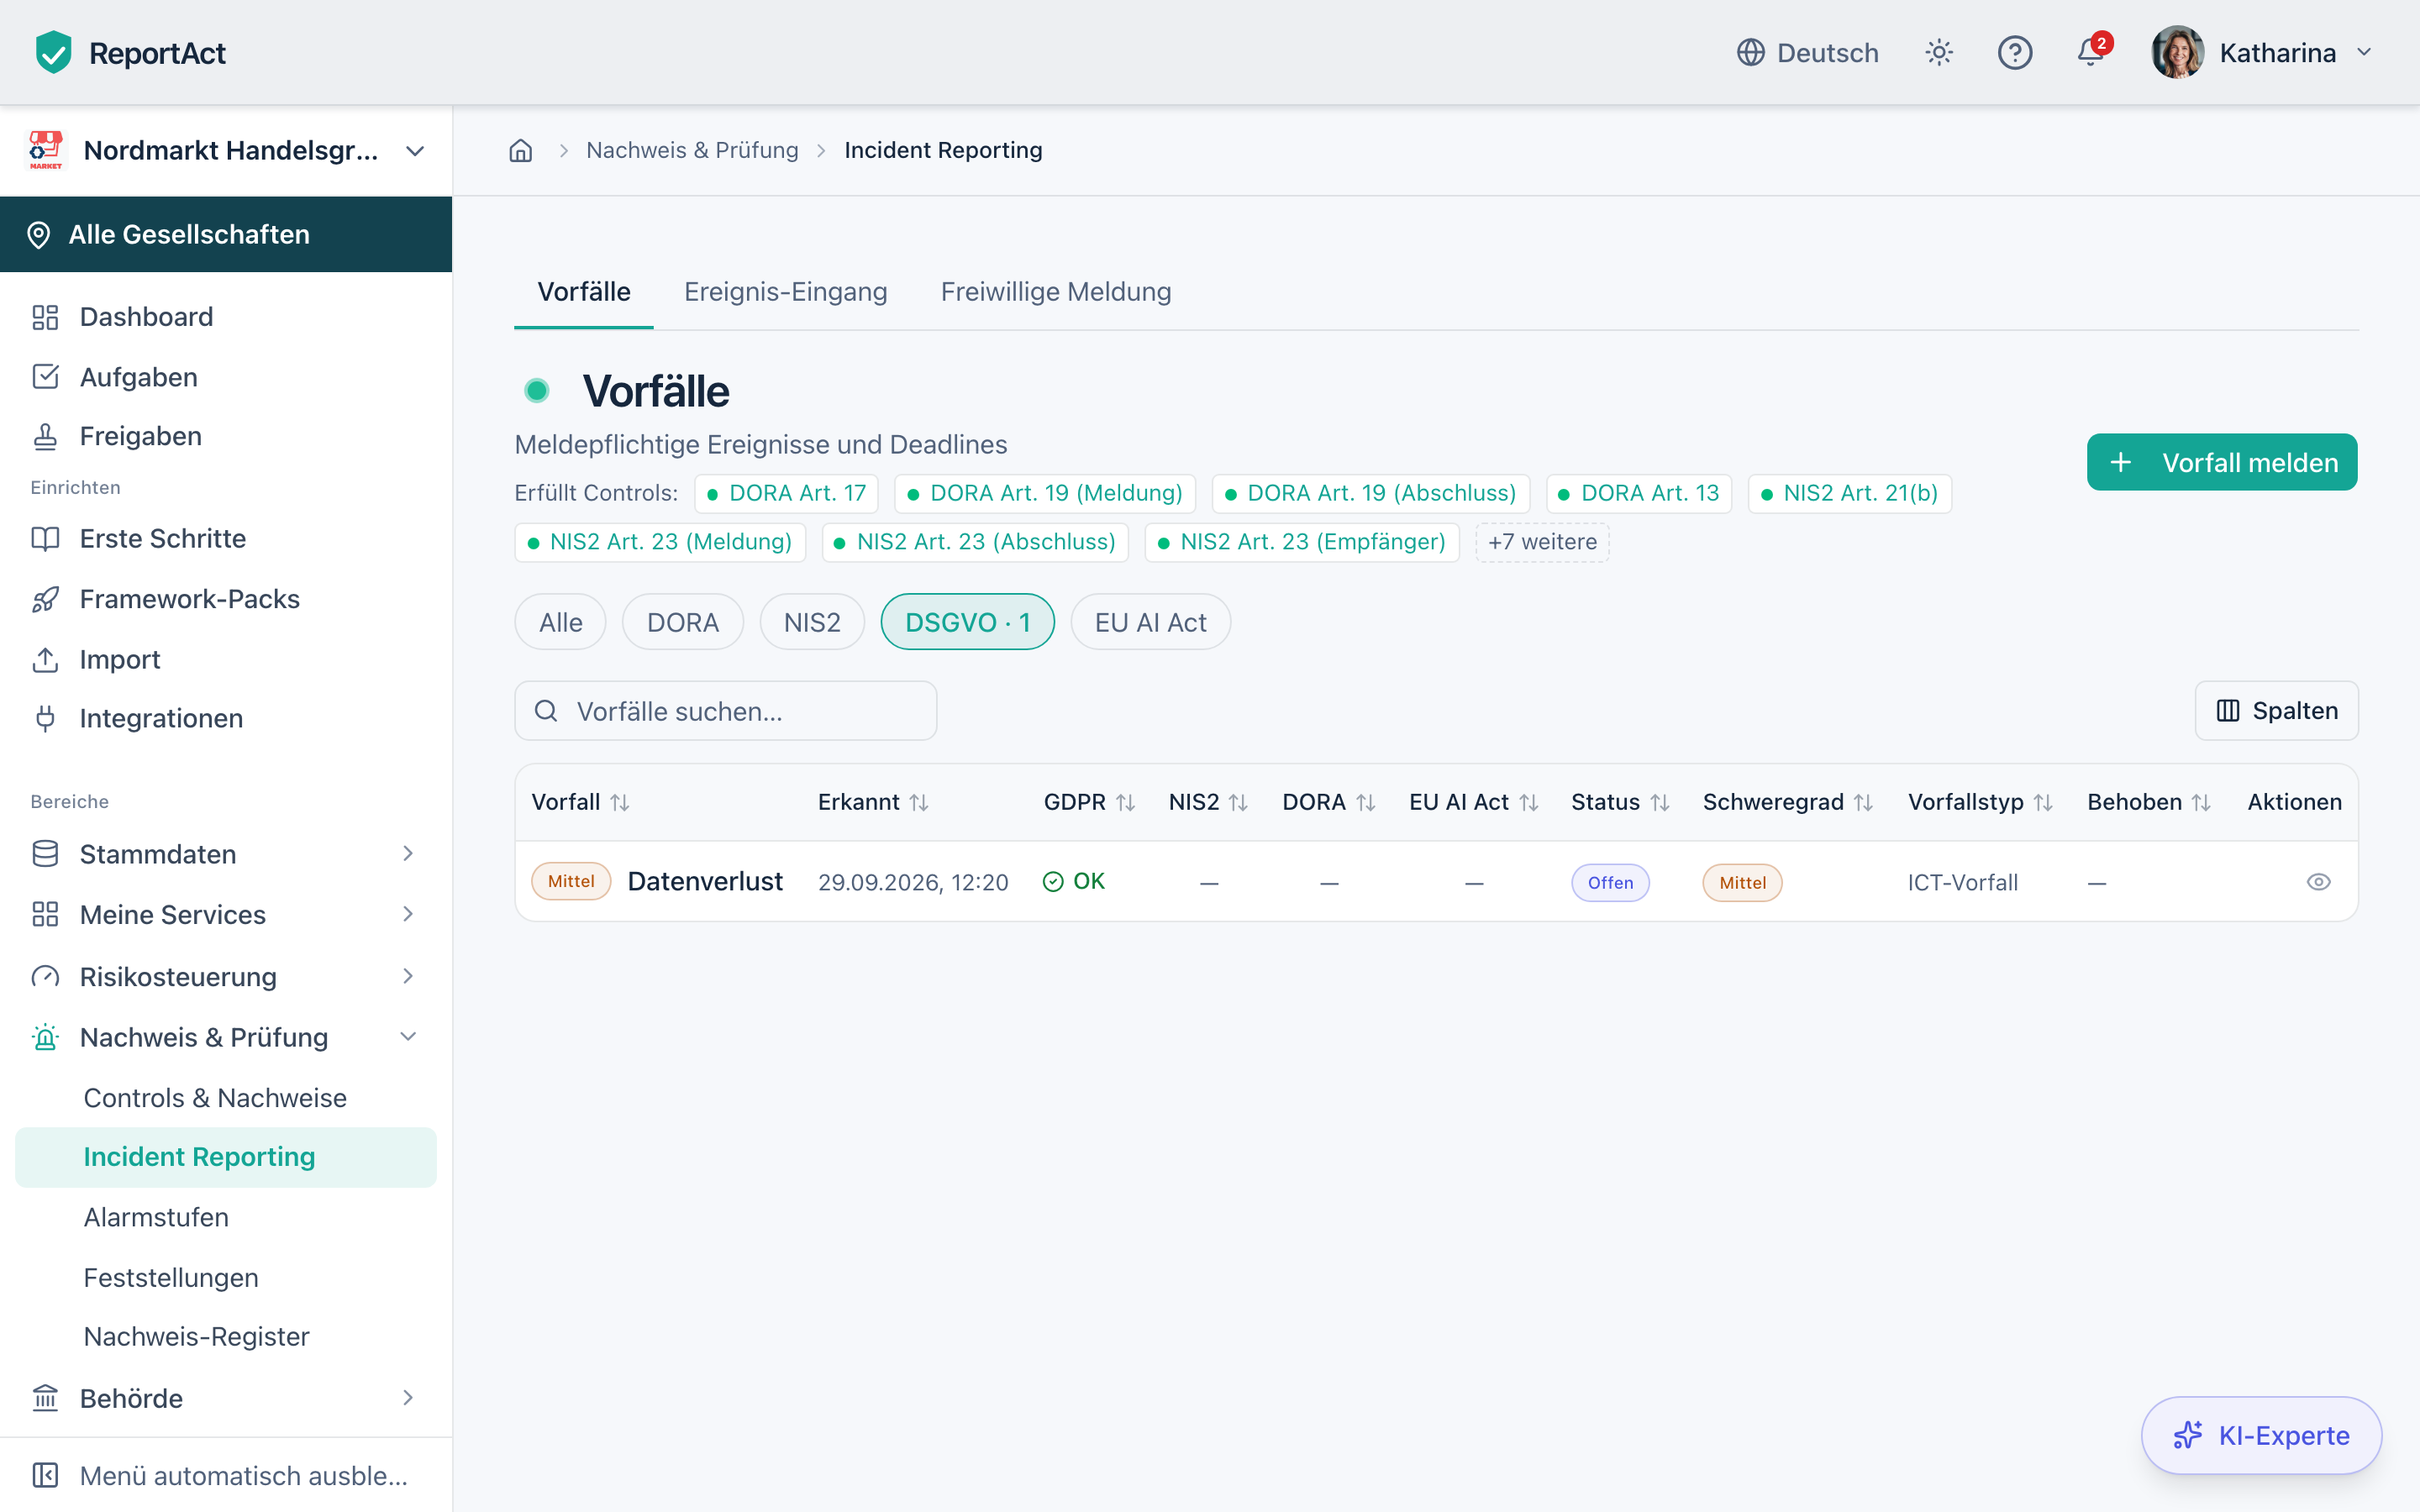Open the KI-Experte assistant

click(x=2261, y=1435)
